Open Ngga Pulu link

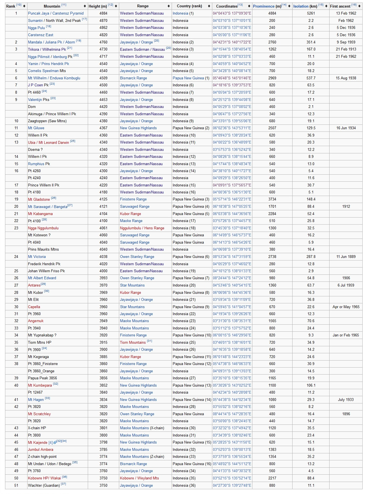coord(36,28)
